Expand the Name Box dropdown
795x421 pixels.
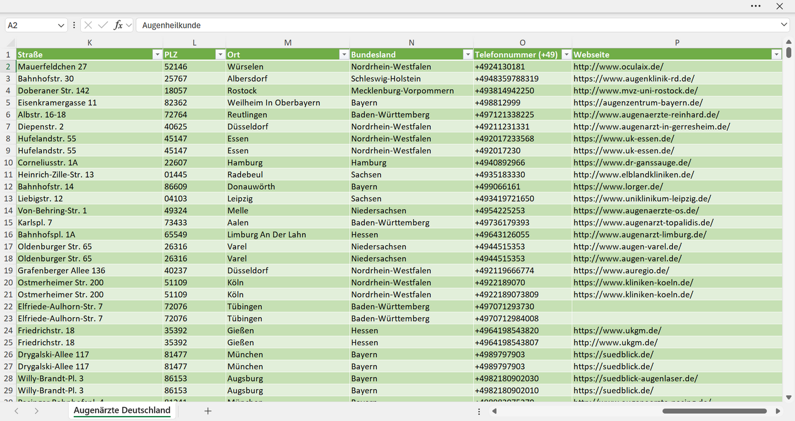(61, 25)
